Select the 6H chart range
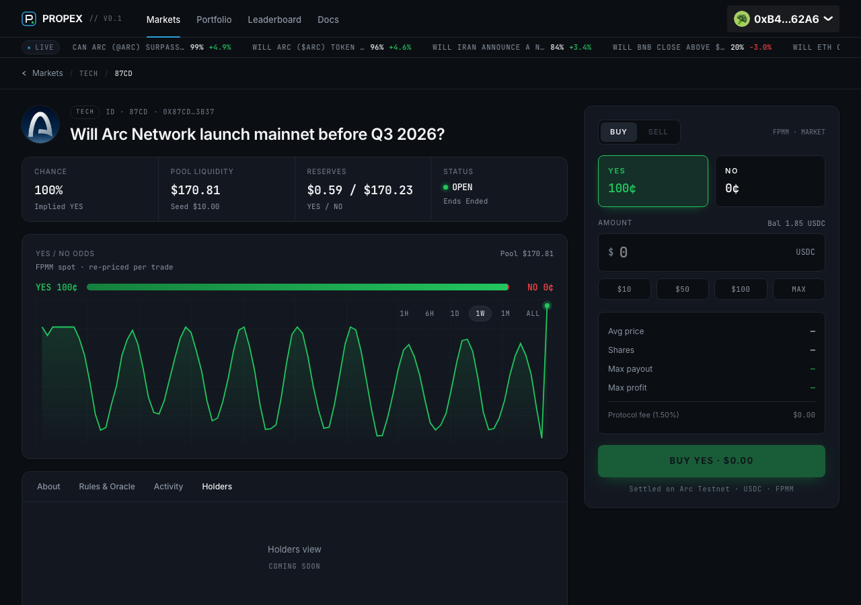This screenshot has height=605, width=861. 430,314
